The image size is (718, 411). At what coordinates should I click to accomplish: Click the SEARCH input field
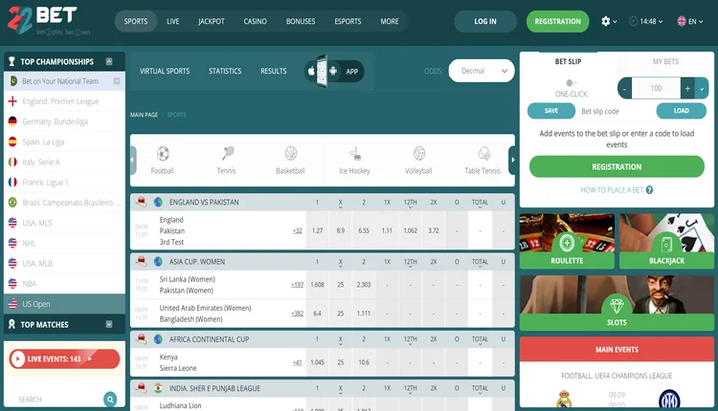[x=57, y=400]
